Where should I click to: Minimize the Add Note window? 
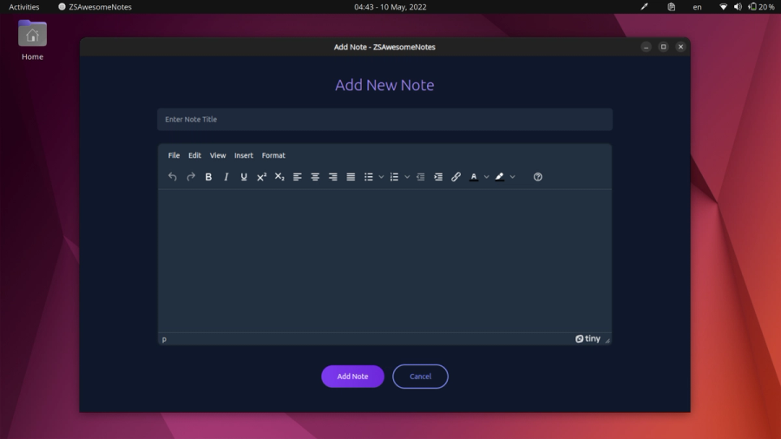[x=646, y=47]
